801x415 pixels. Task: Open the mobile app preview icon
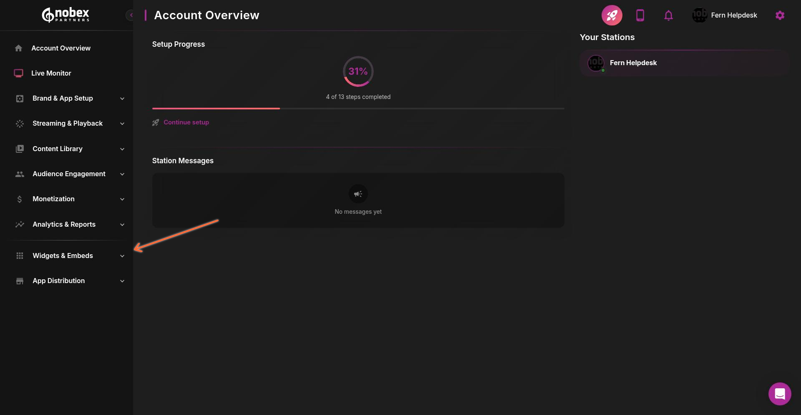640,15
